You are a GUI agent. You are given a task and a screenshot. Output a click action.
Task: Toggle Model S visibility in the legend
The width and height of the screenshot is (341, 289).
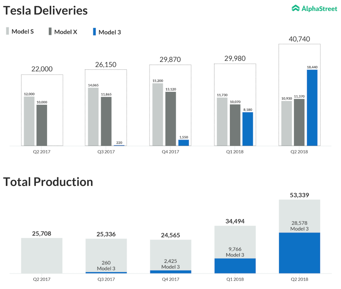click(8, 32)
